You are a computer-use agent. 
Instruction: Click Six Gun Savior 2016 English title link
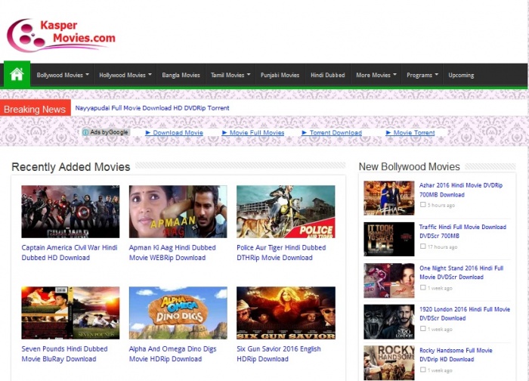(x=279, y=354)
